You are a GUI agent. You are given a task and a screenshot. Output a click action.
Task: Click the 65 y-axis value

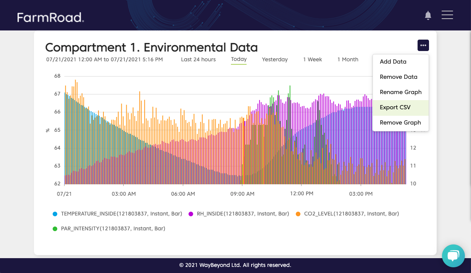pos(57,130)
